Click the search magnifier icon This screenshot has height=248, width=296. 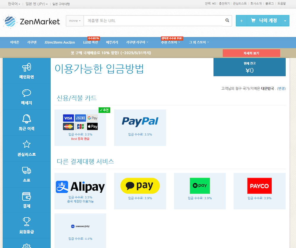(227, 20)
